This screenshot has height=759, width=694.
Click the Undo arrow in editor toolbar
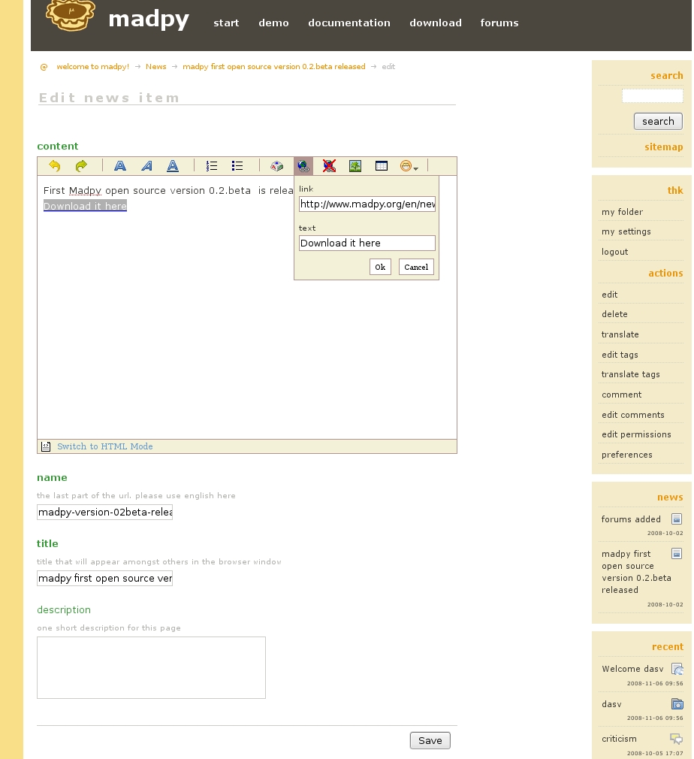tap(55, 166)
